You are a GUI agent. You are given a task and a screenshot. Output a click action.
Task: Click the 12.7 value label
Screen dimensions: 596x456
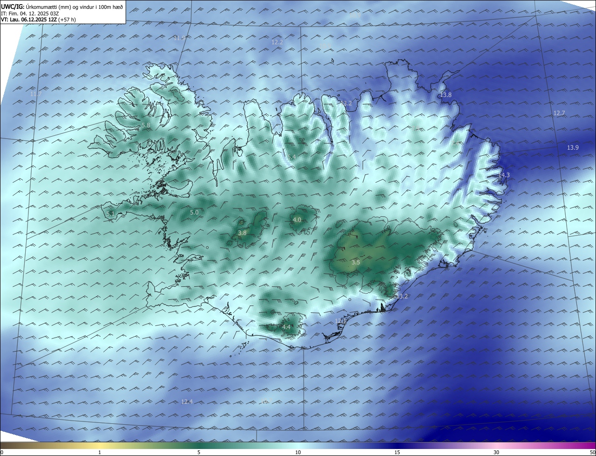pos(559,113)
